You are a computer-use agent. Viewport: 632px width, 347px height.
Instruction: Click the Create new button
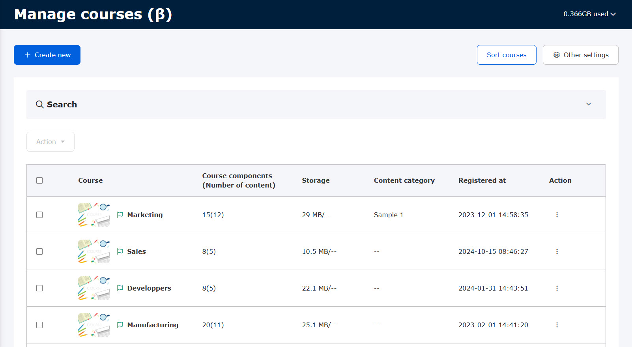[47, 55]
